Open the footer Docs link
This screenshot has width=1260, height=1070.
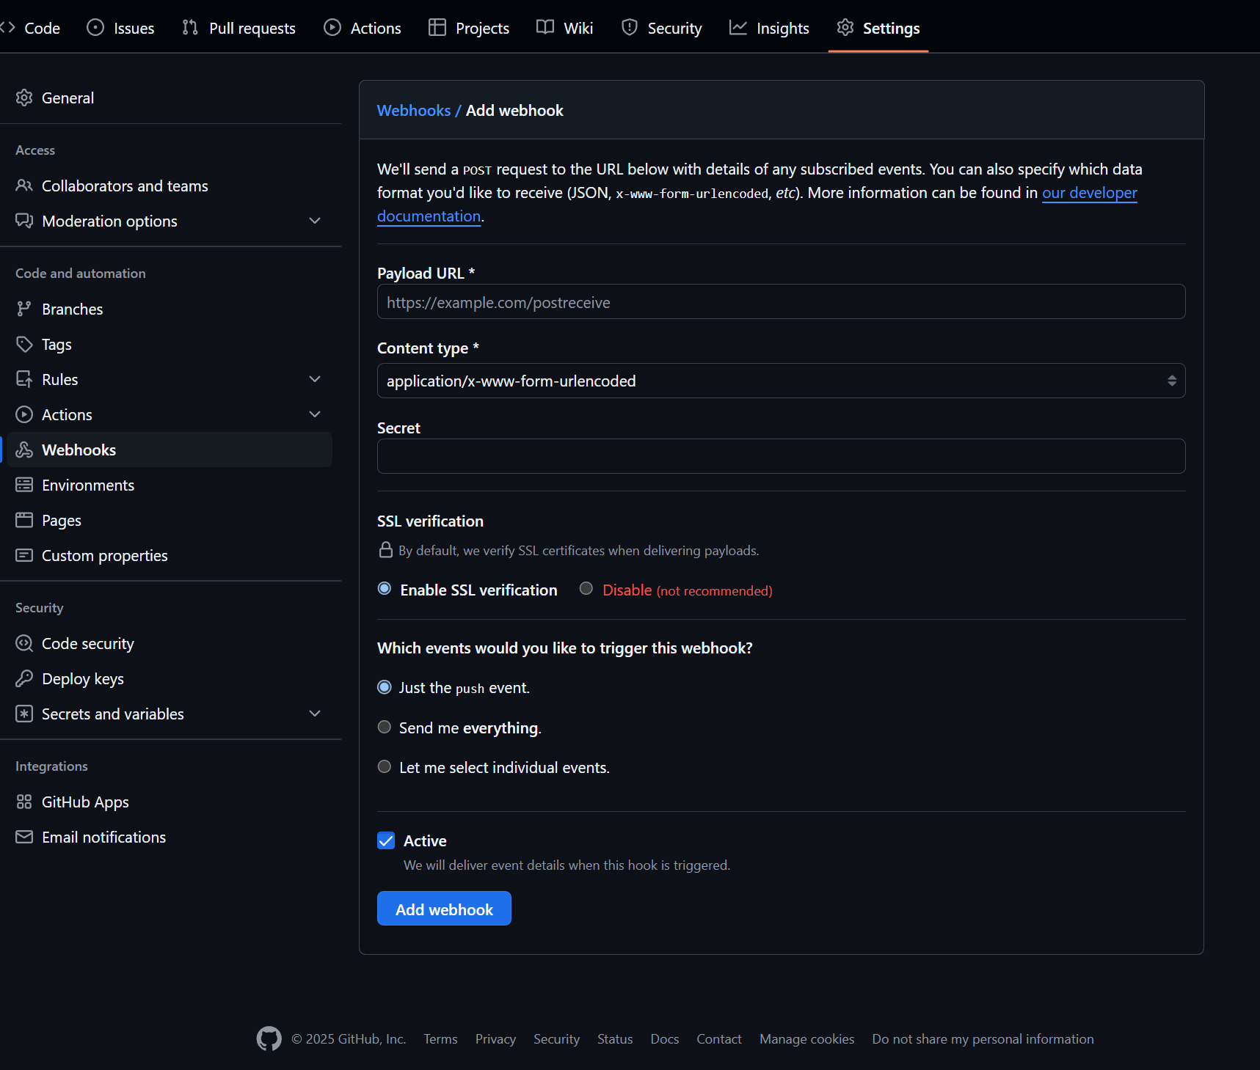664,1039
